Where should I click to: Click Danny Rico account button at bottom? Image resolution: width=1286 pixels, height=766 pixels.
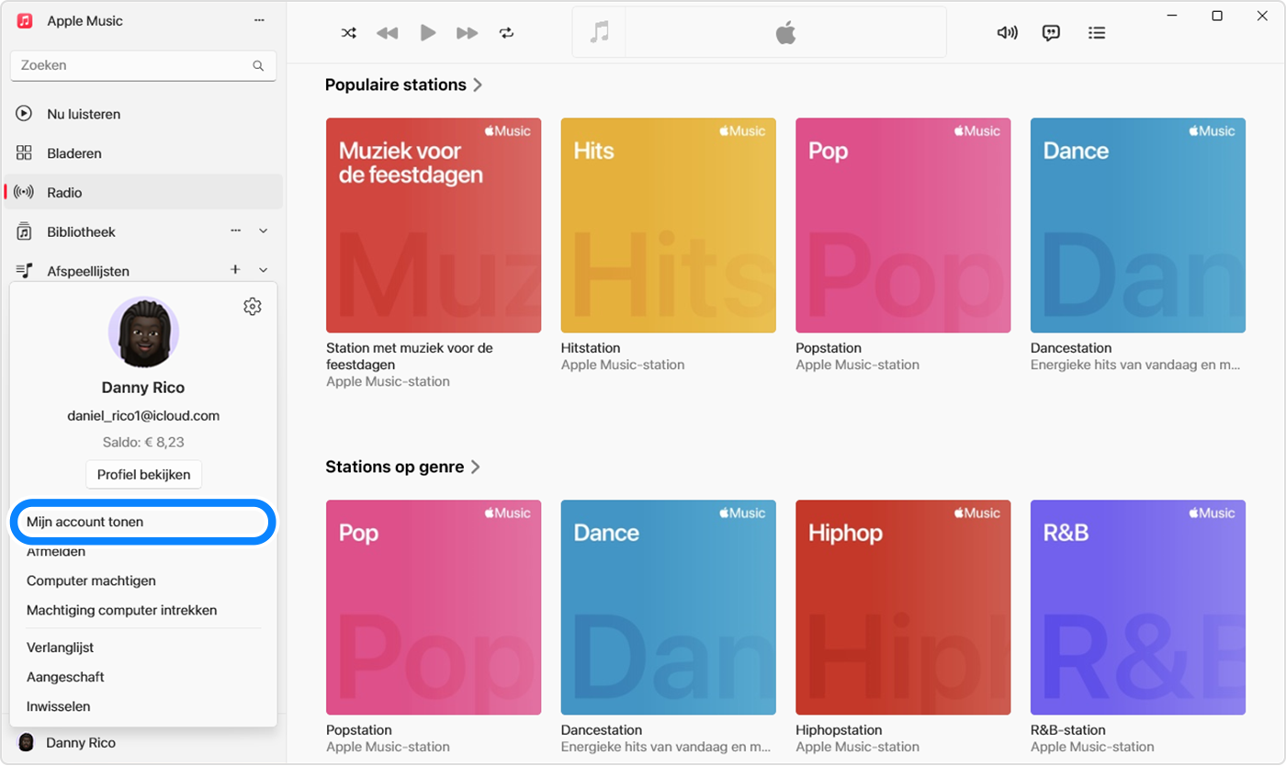click(x=143, y=742)
